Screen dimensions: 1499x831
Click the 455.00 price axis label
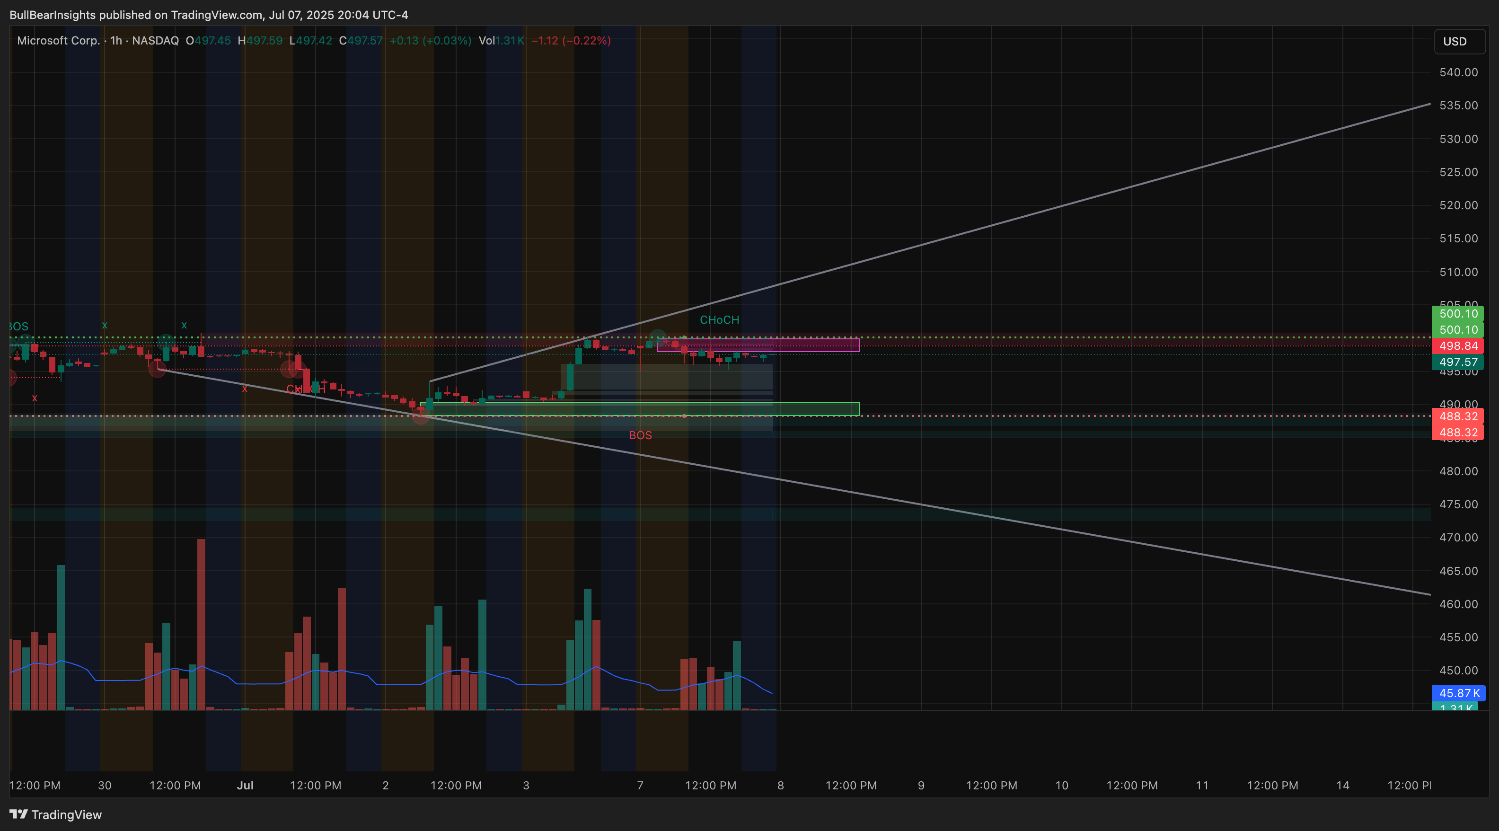(1458, 637)
